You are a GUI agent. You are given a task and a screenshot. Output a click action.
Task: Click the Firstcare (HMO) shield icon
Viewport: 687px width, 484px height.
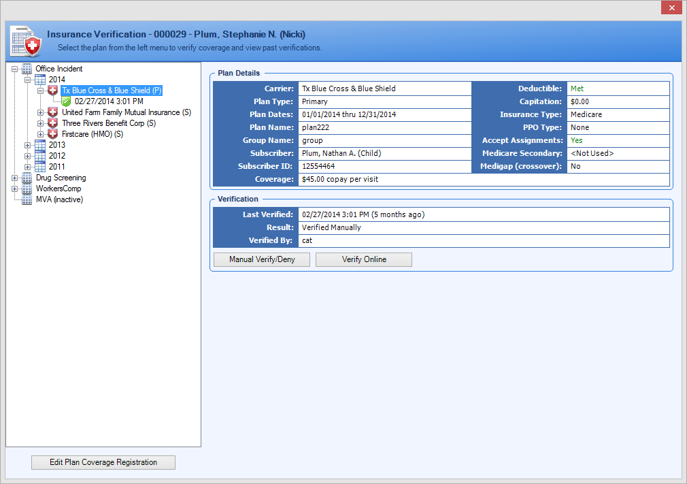(x=53, y=134)
